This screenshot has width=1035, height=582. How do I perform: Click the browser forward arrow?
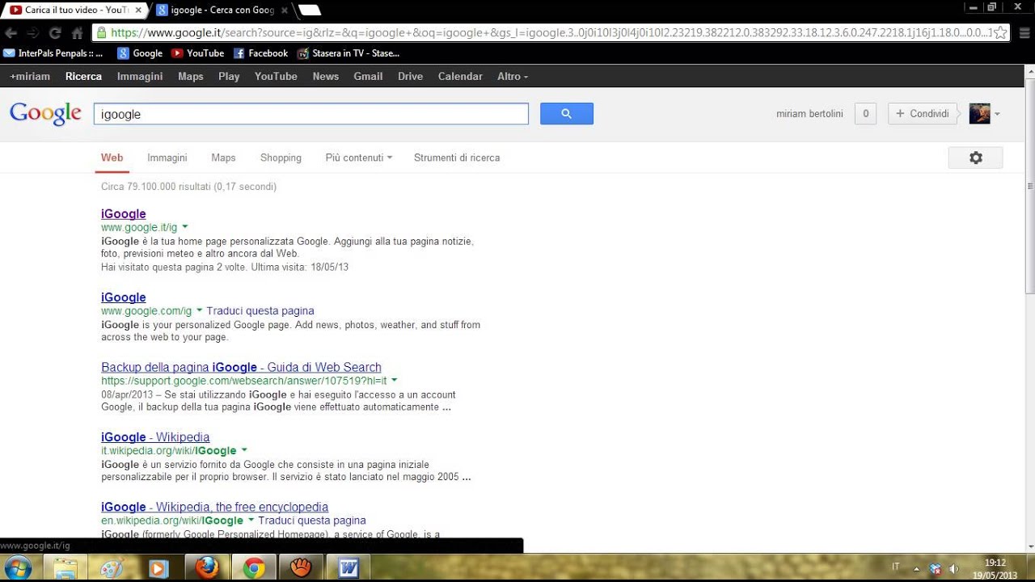pyautogui.click(x=33, y=33)
